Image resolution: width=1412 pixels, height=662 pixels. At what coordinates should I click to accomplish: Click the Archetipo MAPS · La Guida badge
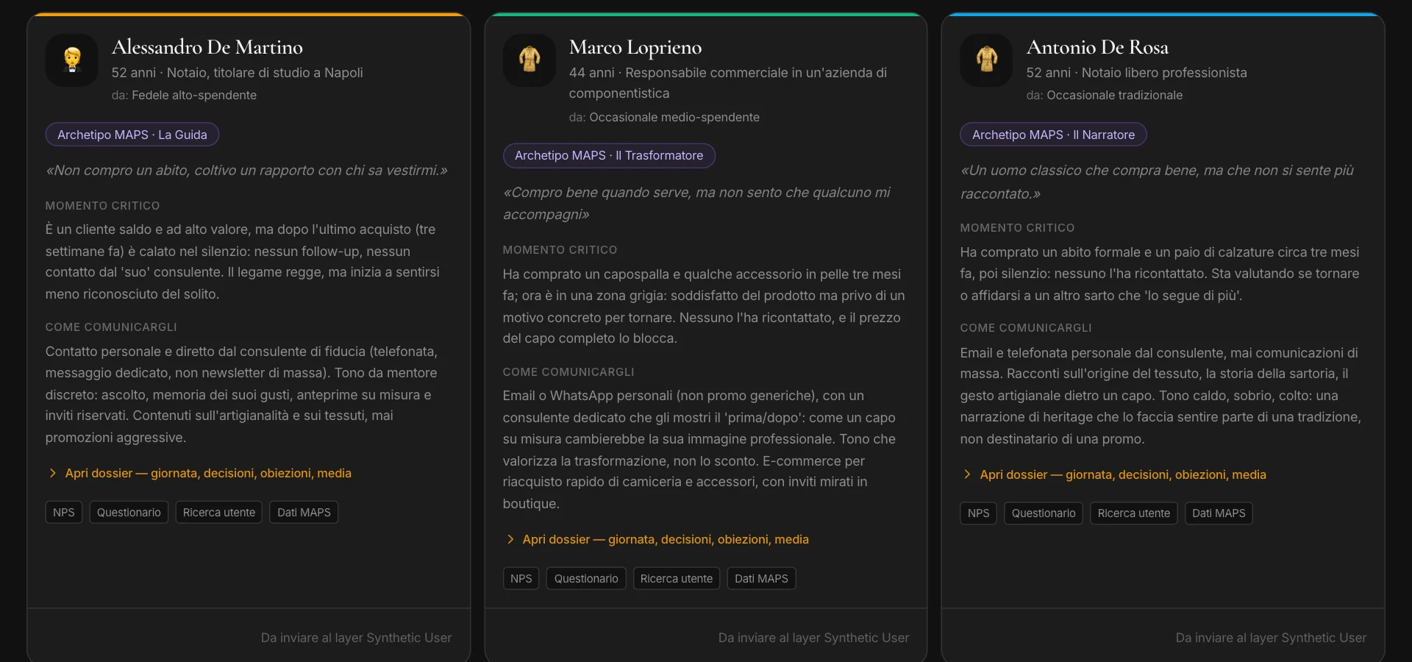[x=132, y=135]
